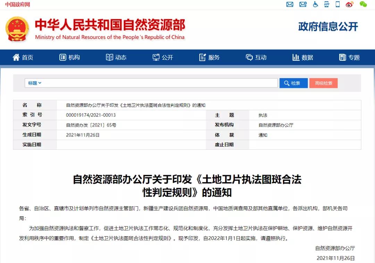Viewport: 375px width, 263px height.
Task: Expand the 标题 search type dropdown
Action: tap(35, 83)
